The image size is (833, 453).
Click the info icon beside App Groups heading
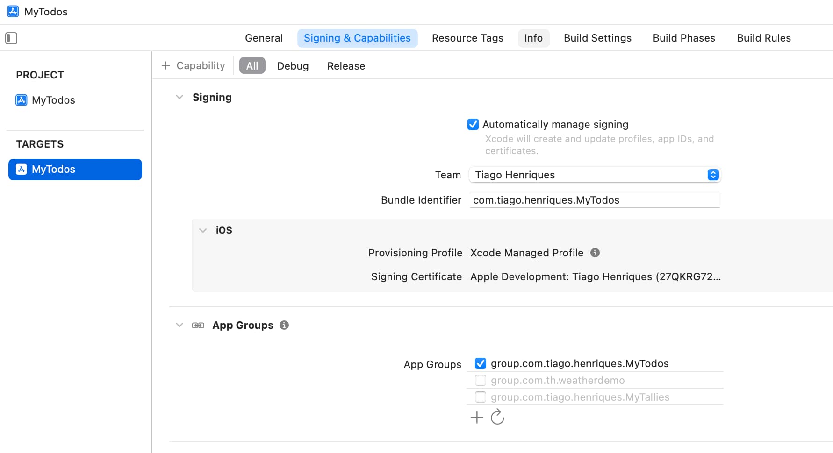tap(284, 325)
